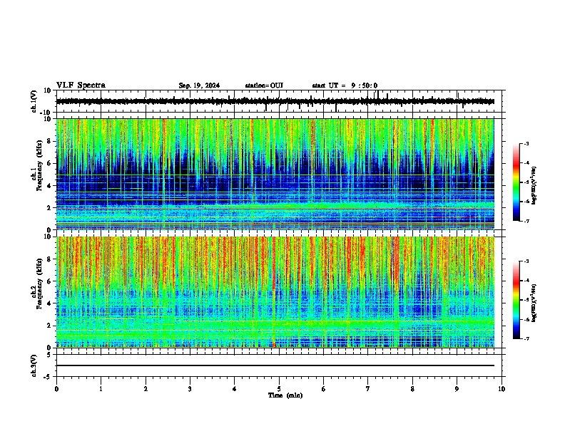Screen dimensions: 565x436
Task: Click the '8' kHz tick of ch.1 spectrogram
Action: coord(50,141)
